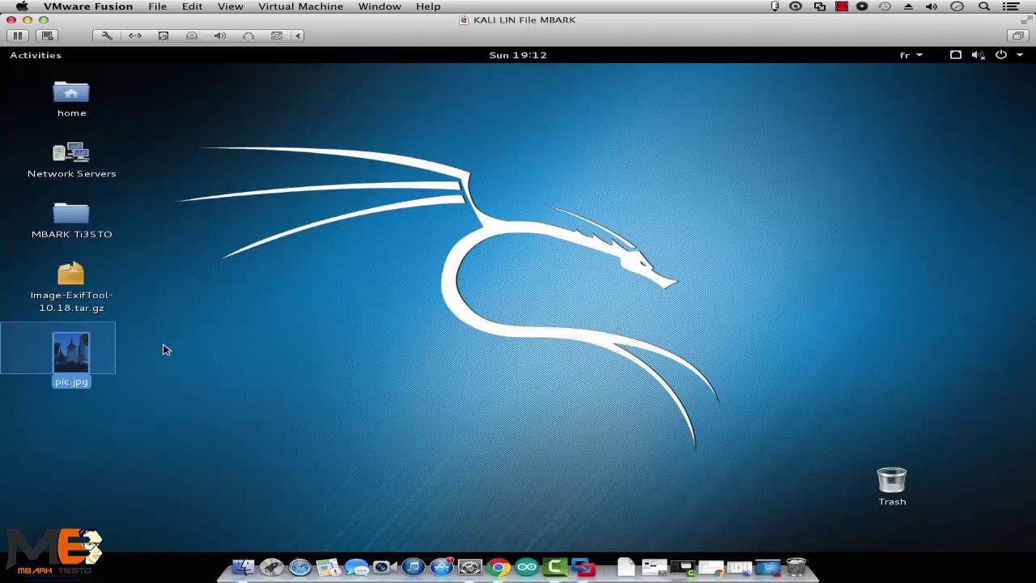1036x583 pixels.
Task: Open the View menu in VMware Fusion
Action: click(x=230, y=6)
